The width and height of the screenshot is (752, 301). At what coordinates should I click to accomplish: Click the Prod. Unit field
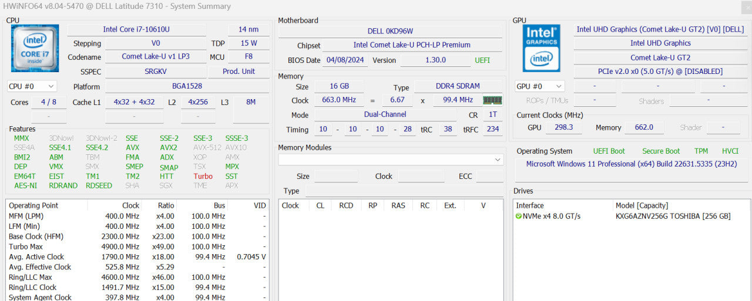click(x=239, y=72)
